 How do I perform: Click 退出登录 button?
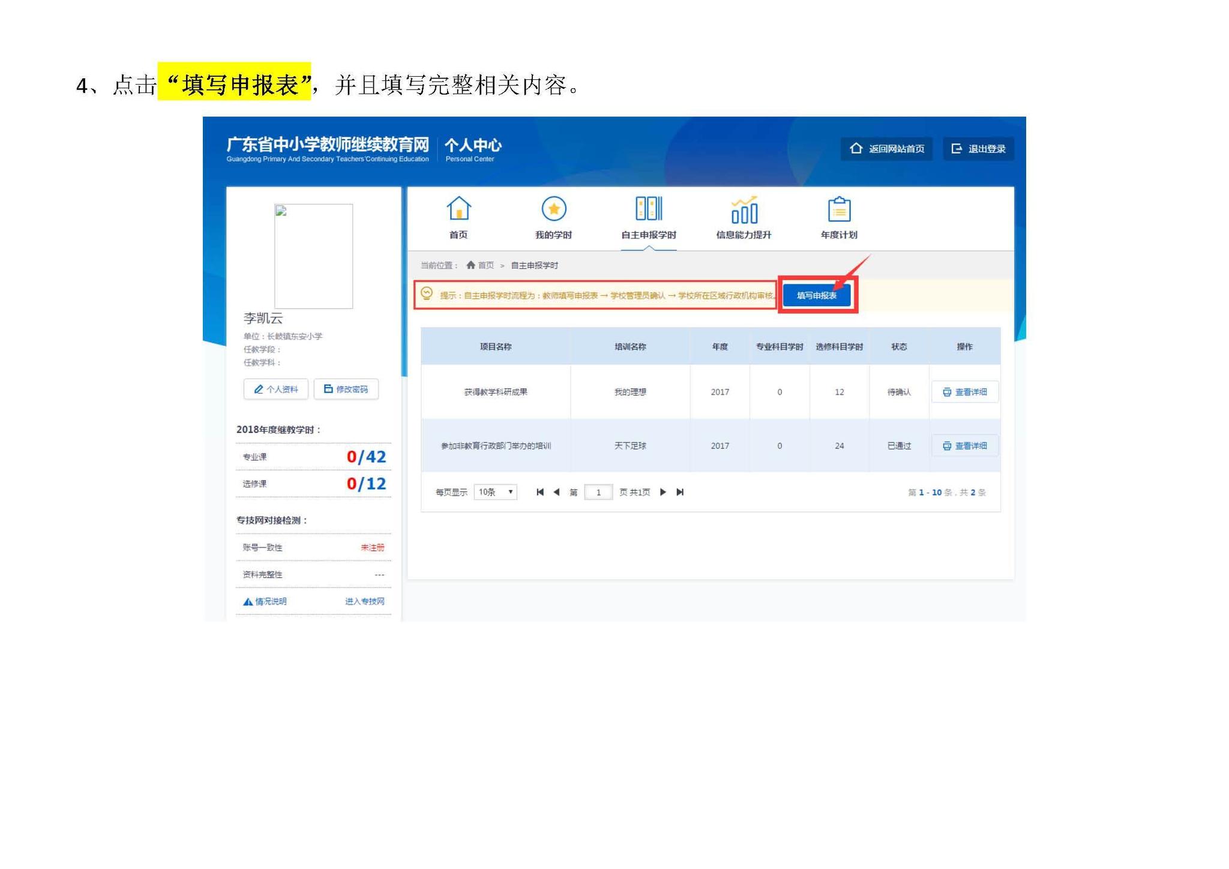(978, 149)
